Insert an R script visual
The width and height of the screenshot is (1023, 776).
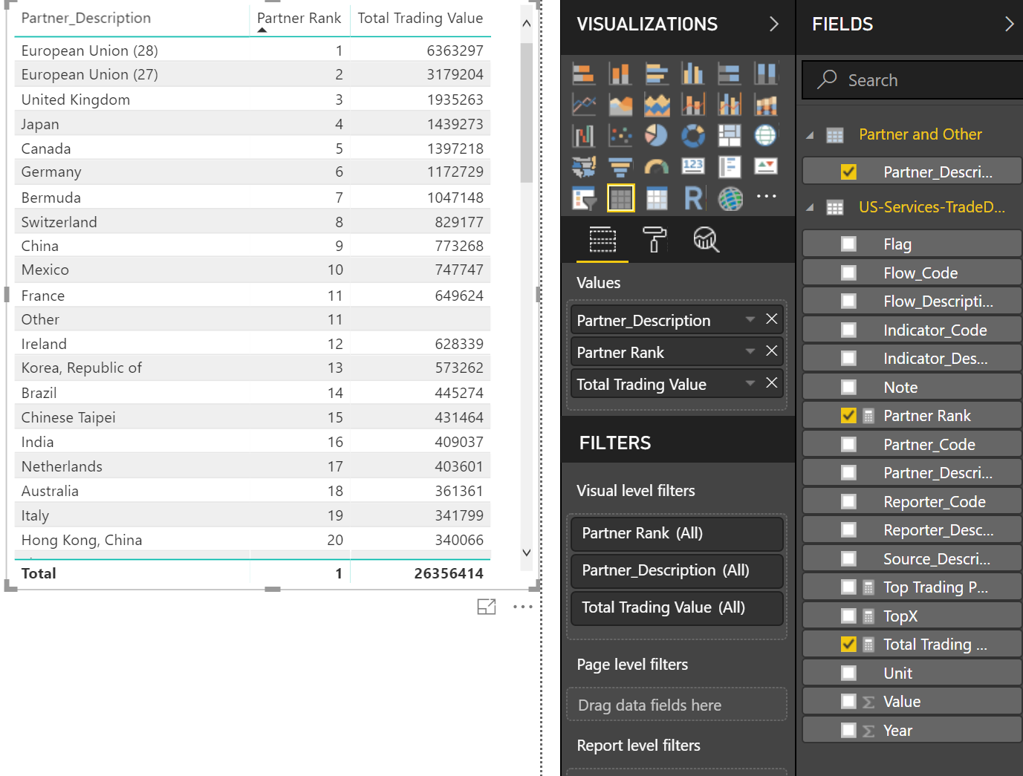tap(692, 198)
